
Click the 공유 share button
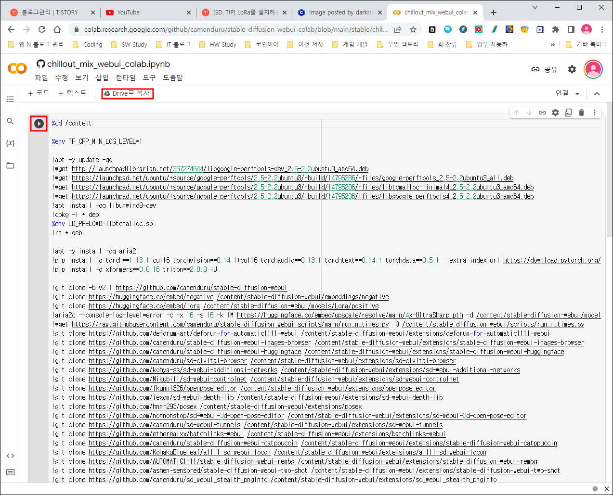[x=544, y=69]
